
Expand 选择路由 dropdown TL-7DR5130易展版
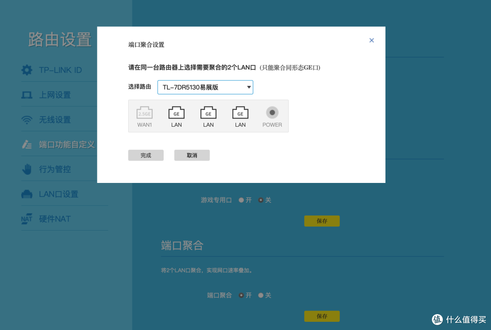[x=205, y=87]
